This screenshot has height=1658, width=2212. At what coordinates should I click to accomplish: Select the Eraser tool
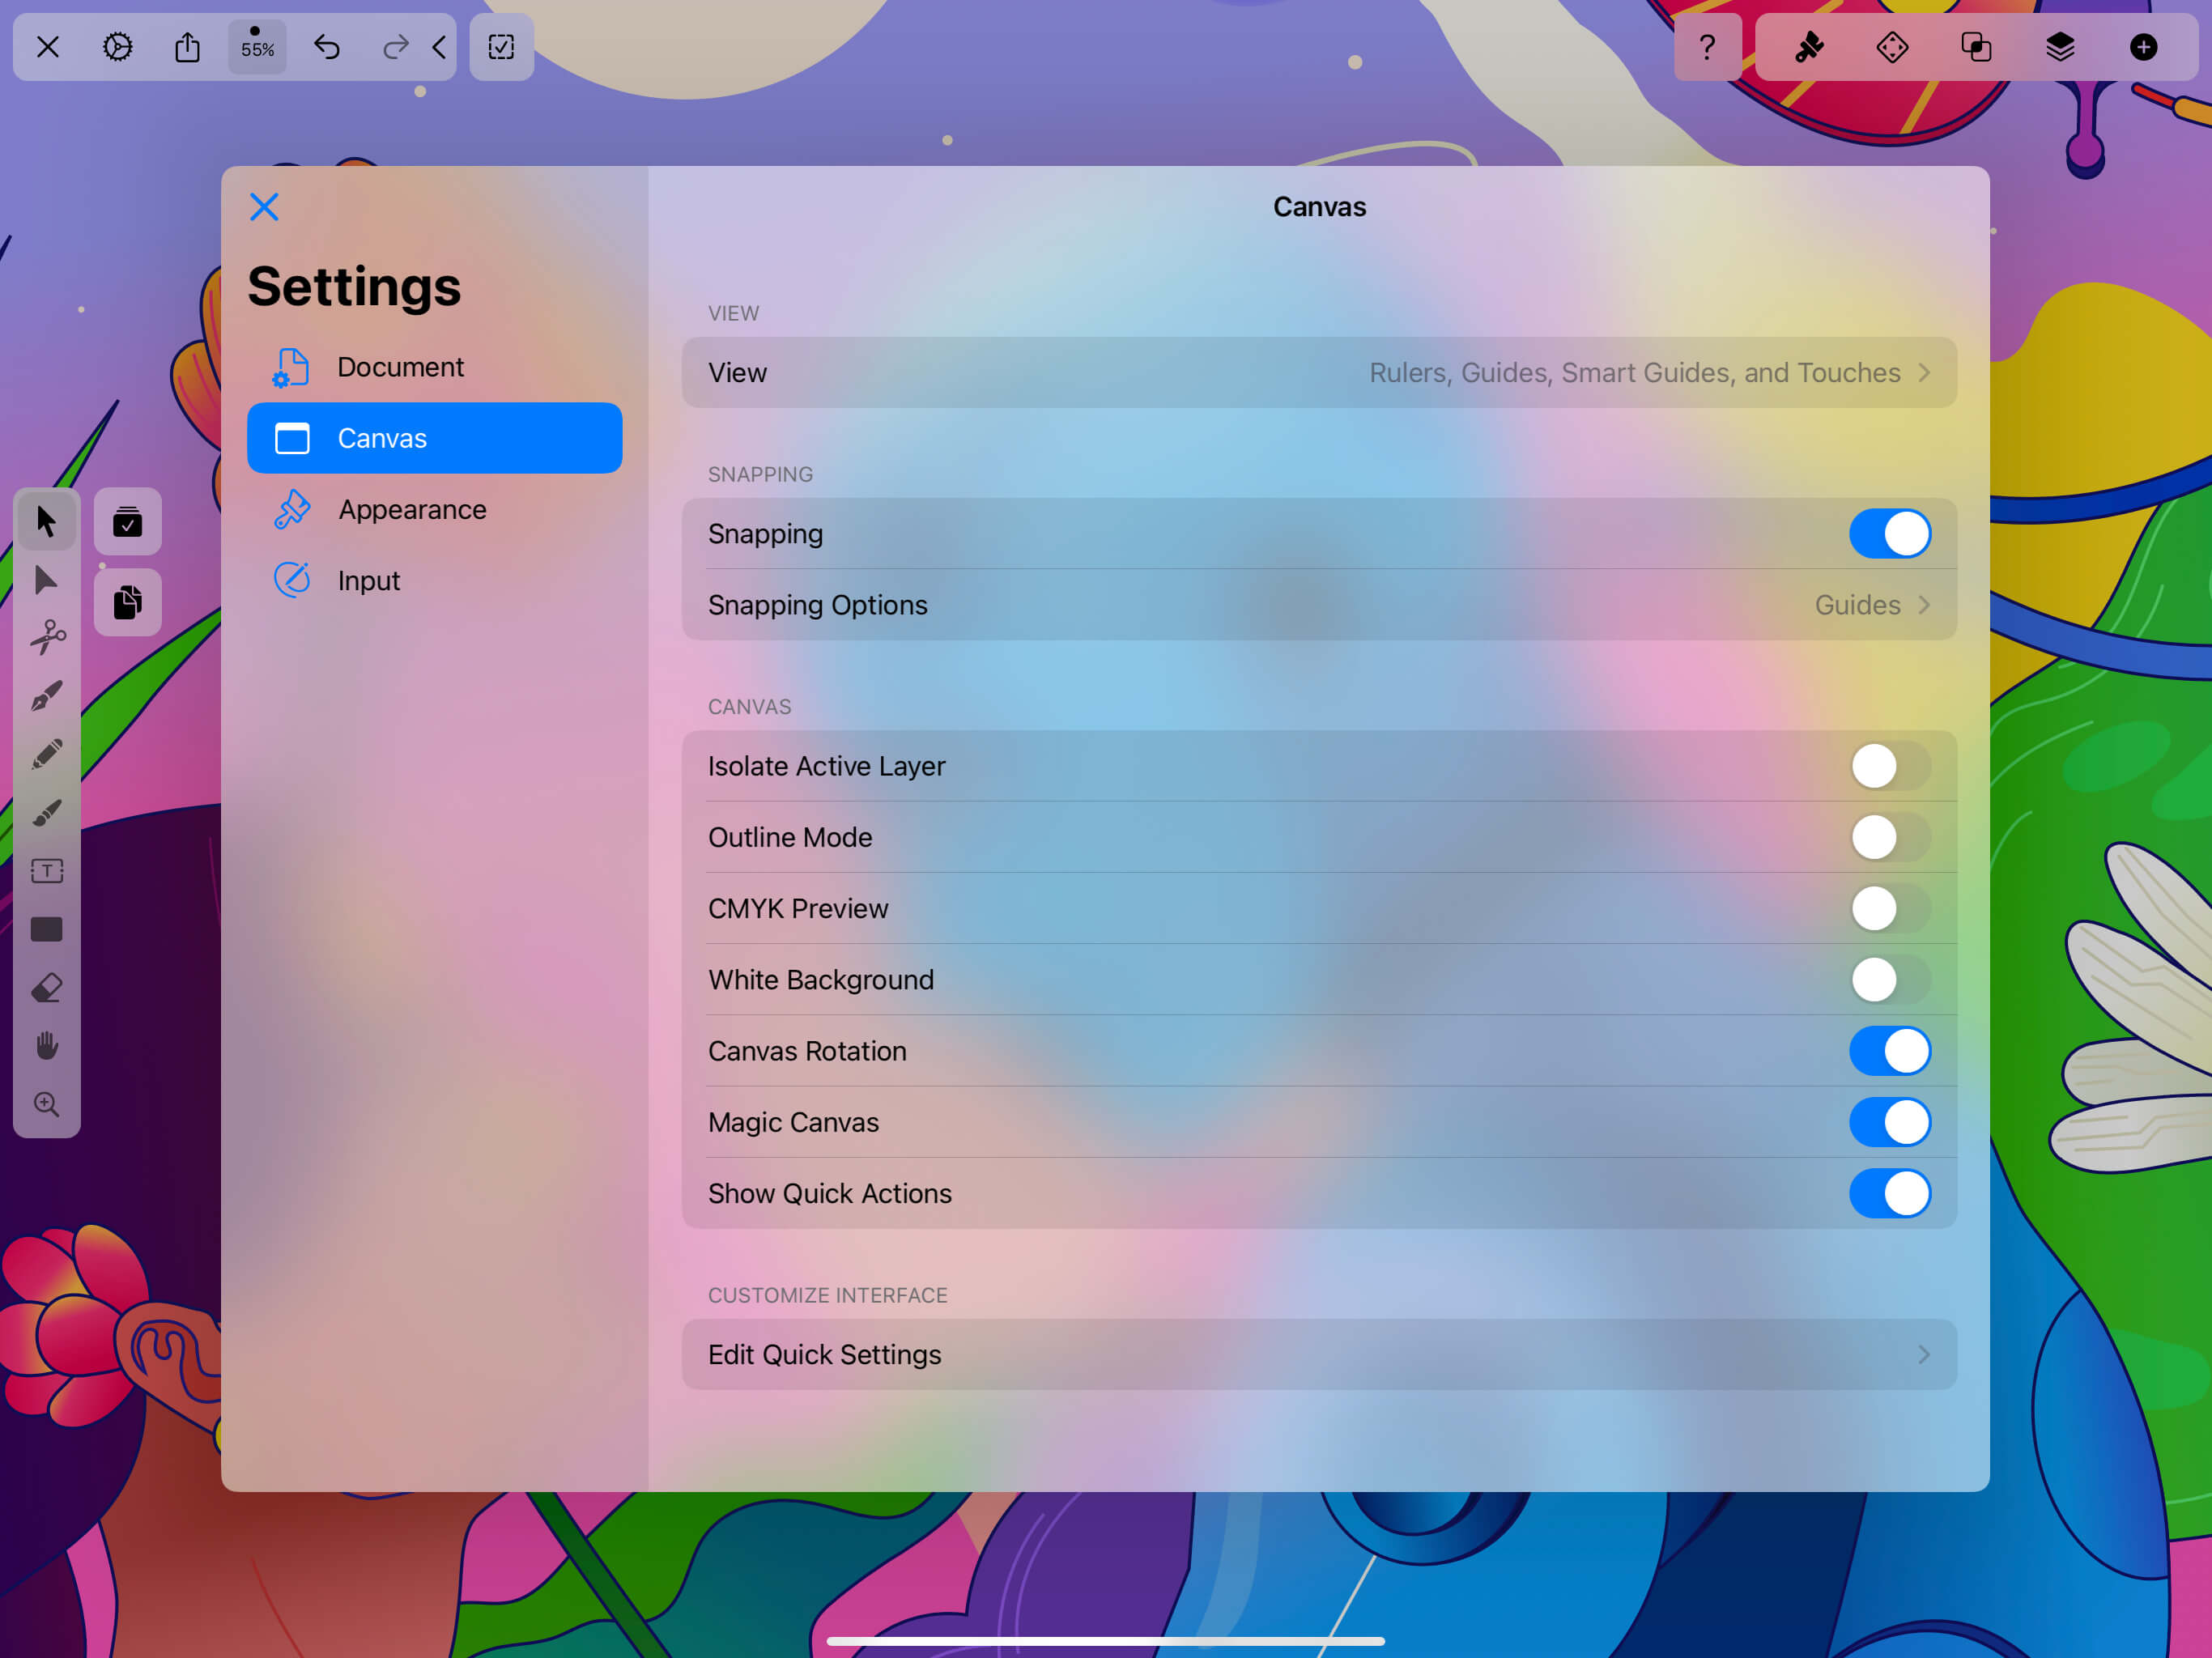(x=47, y=988)
